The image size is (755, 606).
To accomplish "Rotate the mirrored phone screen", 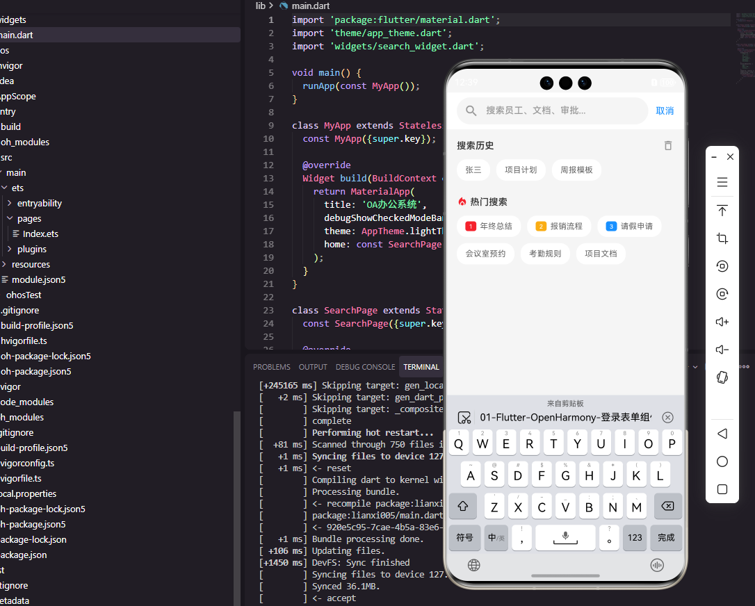I will pyautogui.click(x=722, y=377).
